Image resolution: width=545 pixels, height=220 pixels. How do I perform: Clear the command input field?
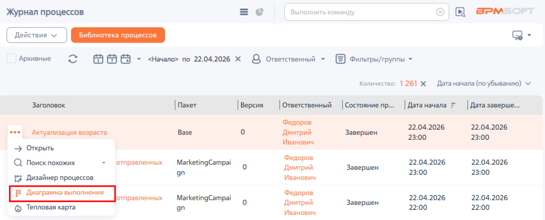pyautogui.click(x=440, y=12)
